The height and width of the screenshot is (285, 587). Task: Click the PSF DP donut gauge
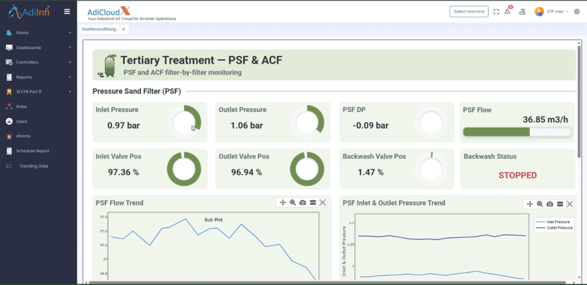(431, 122)
